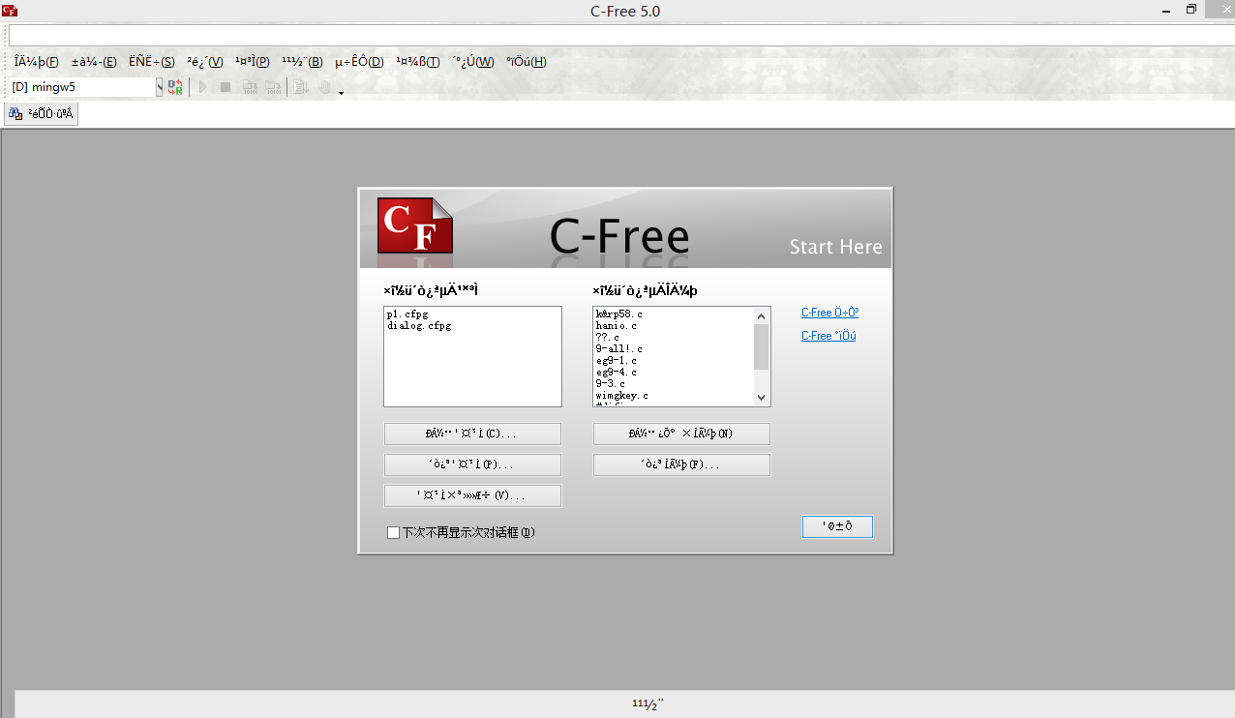
Task: Open the Debug (D) menu
Action: [x=359, y=62]
